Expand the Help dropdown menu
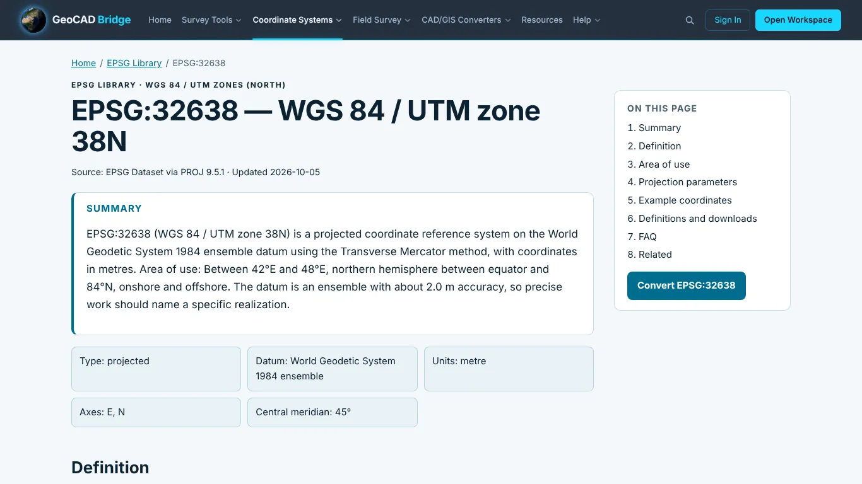 pos(587,20)
